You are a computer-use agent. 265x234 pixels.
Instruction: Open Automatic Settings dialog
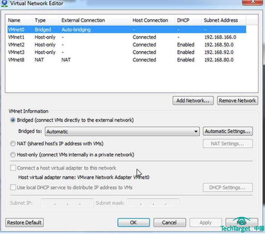pyautogui.click(x=228, y=131)
